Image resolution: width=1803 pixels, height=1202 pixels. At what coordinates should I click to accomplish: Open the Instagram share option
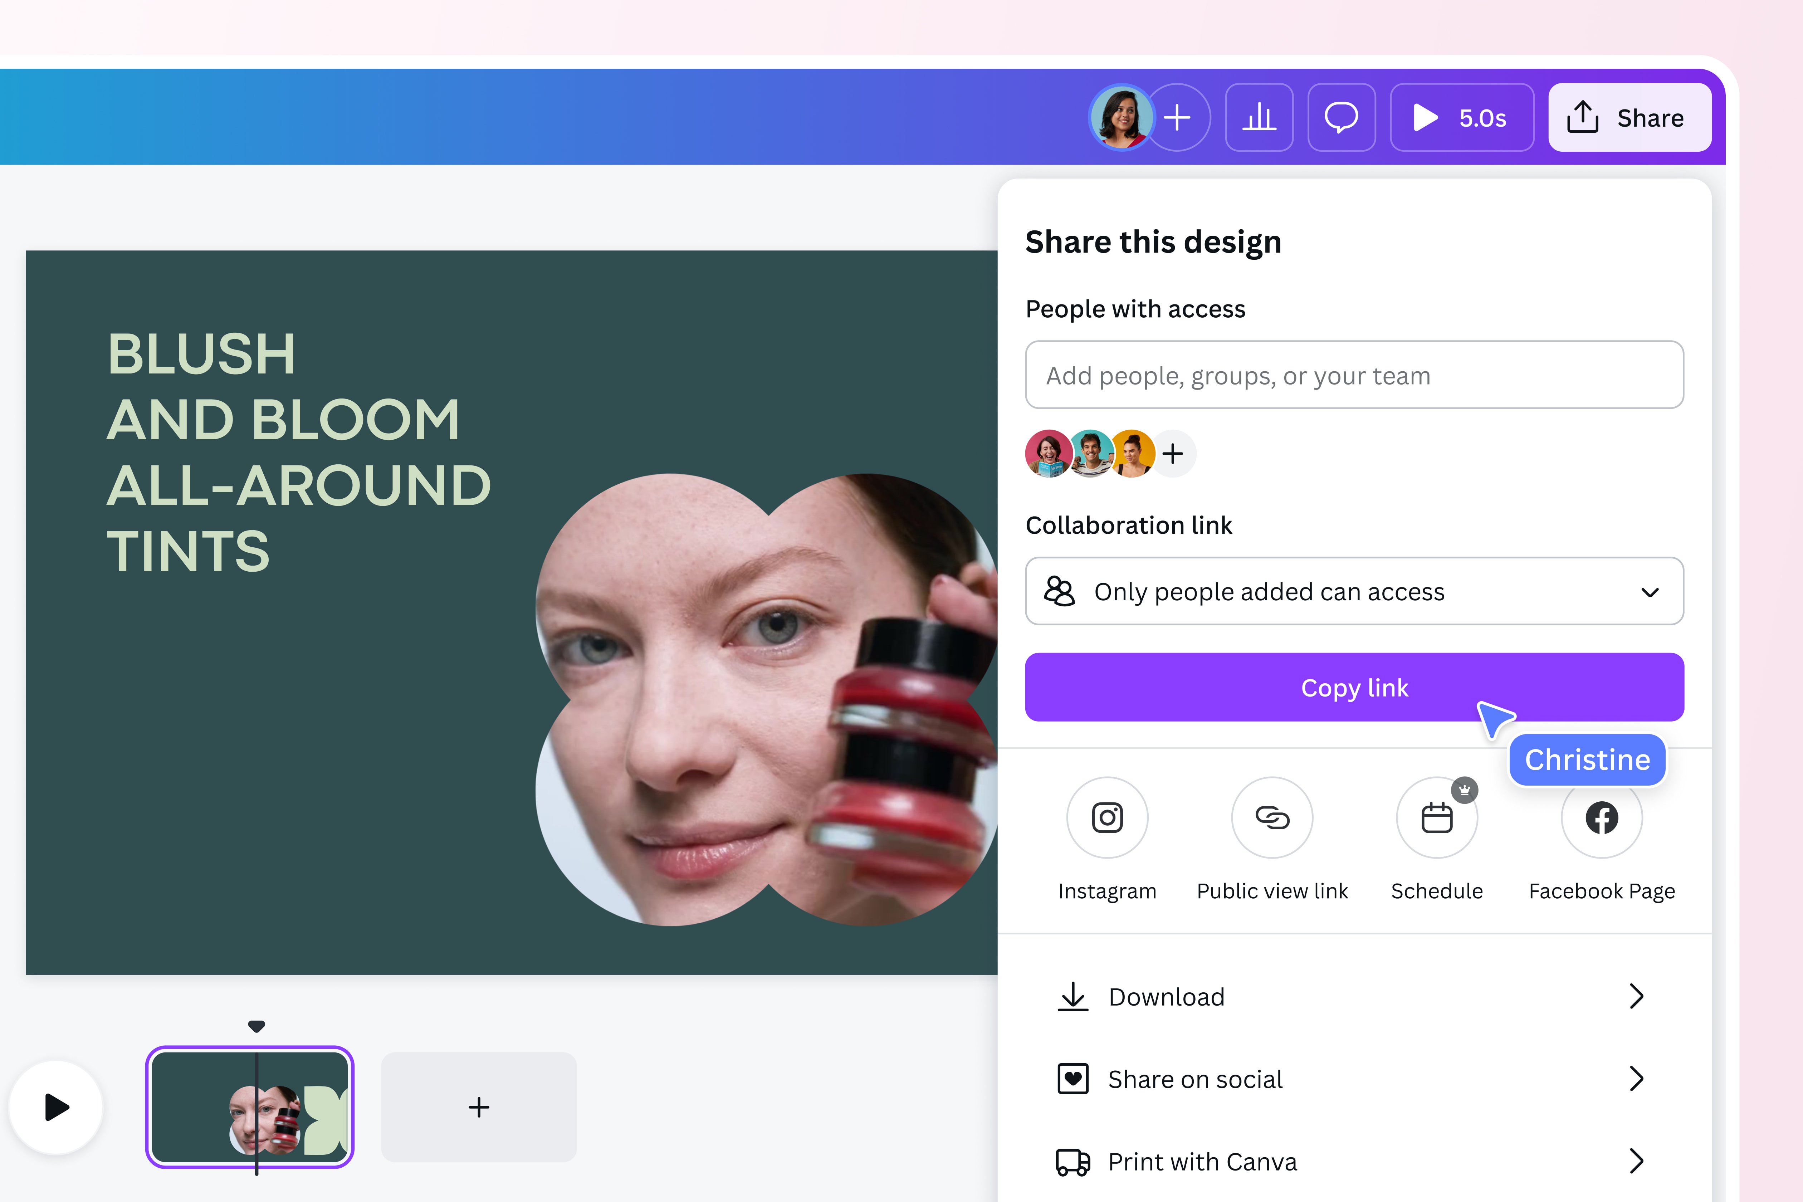pos(1107,817)
